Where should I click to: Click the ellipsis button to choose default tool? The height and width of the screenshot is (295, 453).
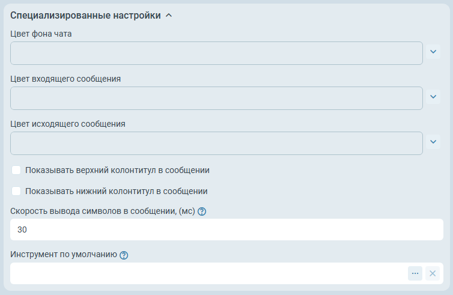(415, 273)
